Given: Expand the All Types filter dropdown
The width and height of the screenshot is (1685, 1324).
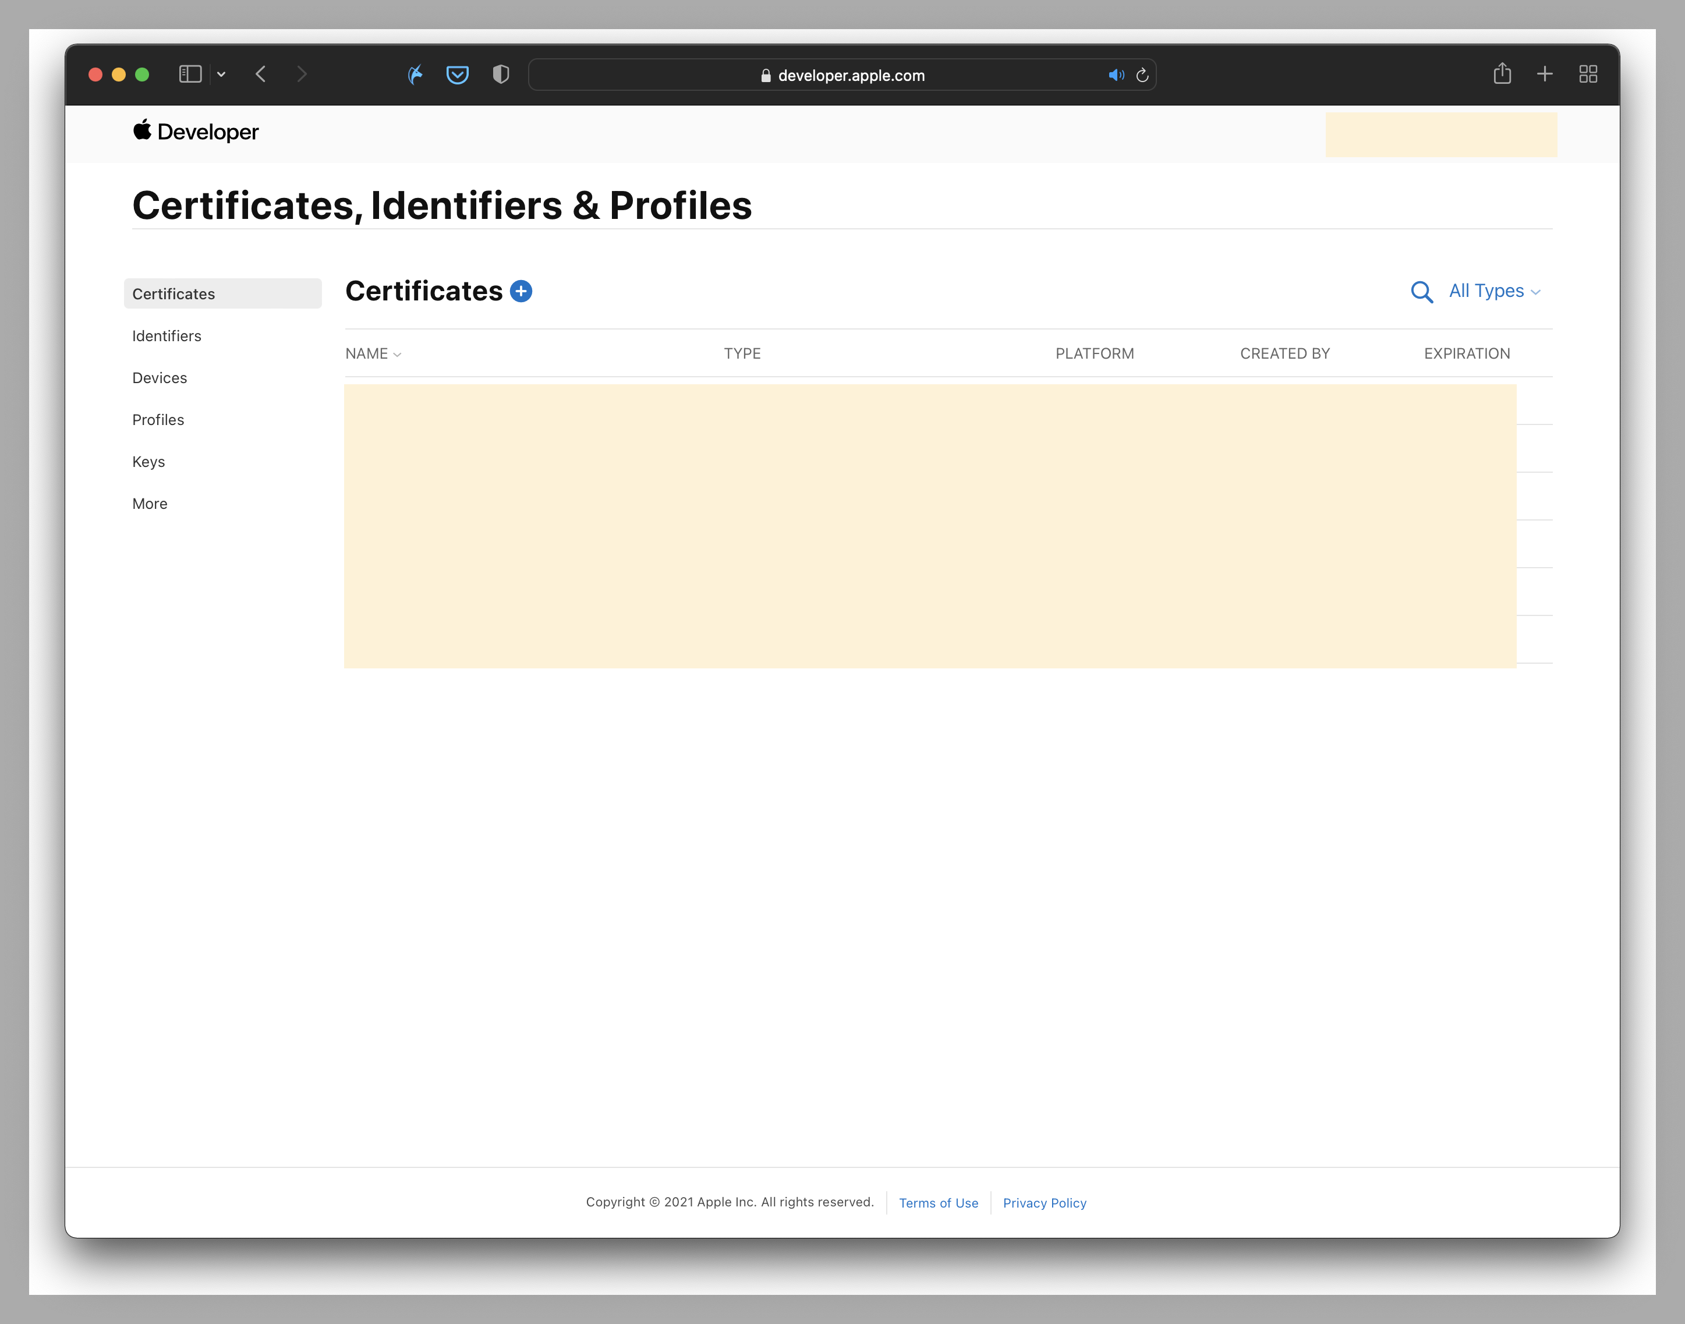Looking at the screenshot, I should coord(1495,292).
